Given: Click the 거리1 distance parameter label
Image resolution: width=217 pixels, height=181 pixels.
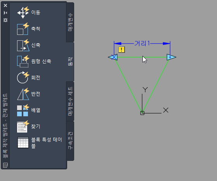Looking at the screenshot, I should [x=142, y=43].
